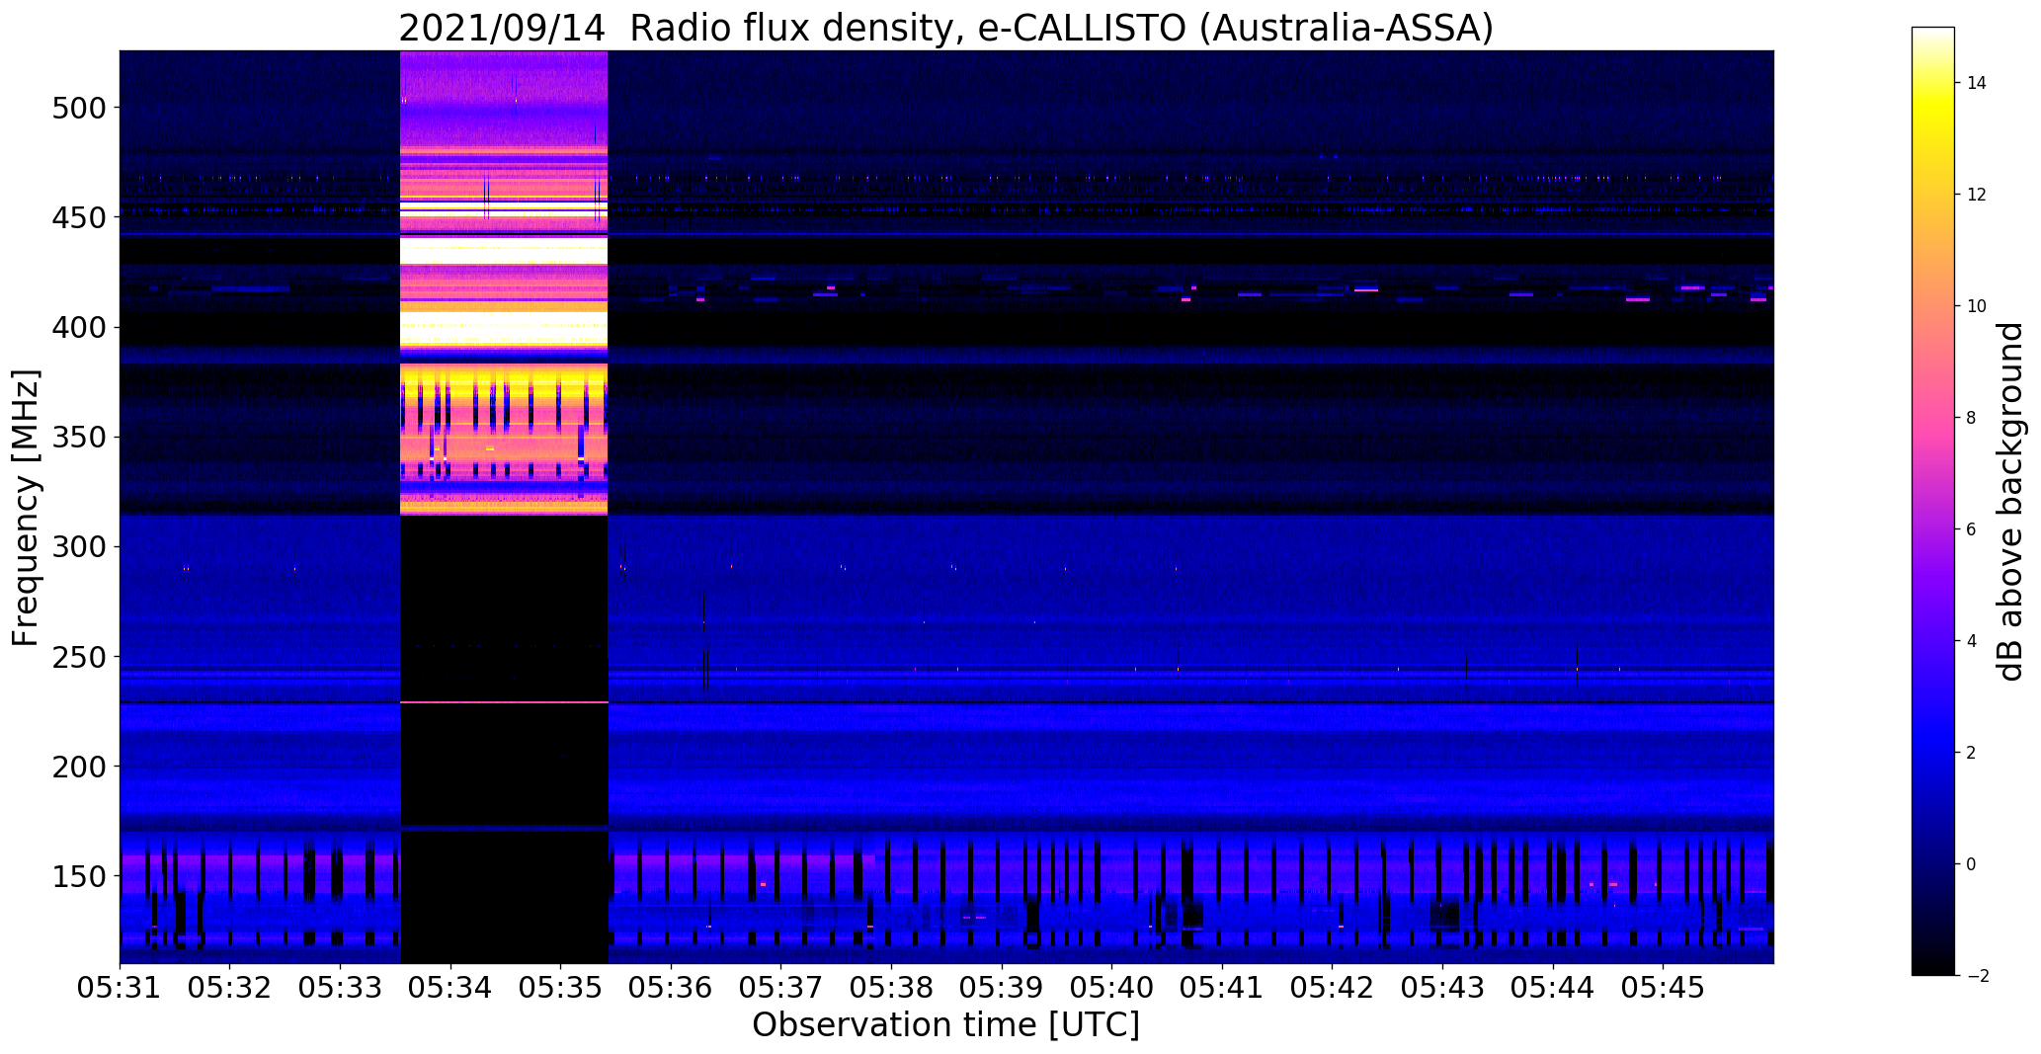Click the 05:32 time tick label
The width and height of the screenshot is (2041, 1054).
[x=230, y=987]
